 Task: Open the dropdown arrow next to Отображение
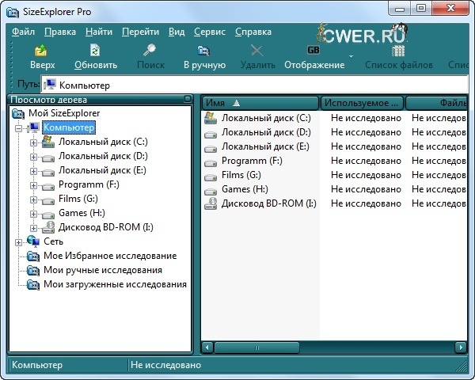pos(351,57)
